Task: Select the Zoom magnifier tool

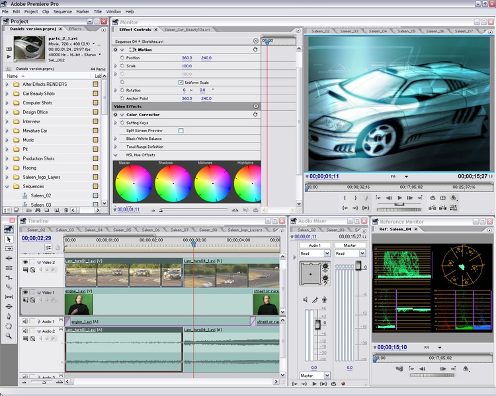Action: pos(9,336)
